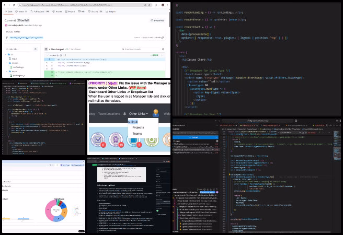This screenshot has height=235, width=343.
Task: Click the ribbon badge with count 18
Action: point(116,139)
